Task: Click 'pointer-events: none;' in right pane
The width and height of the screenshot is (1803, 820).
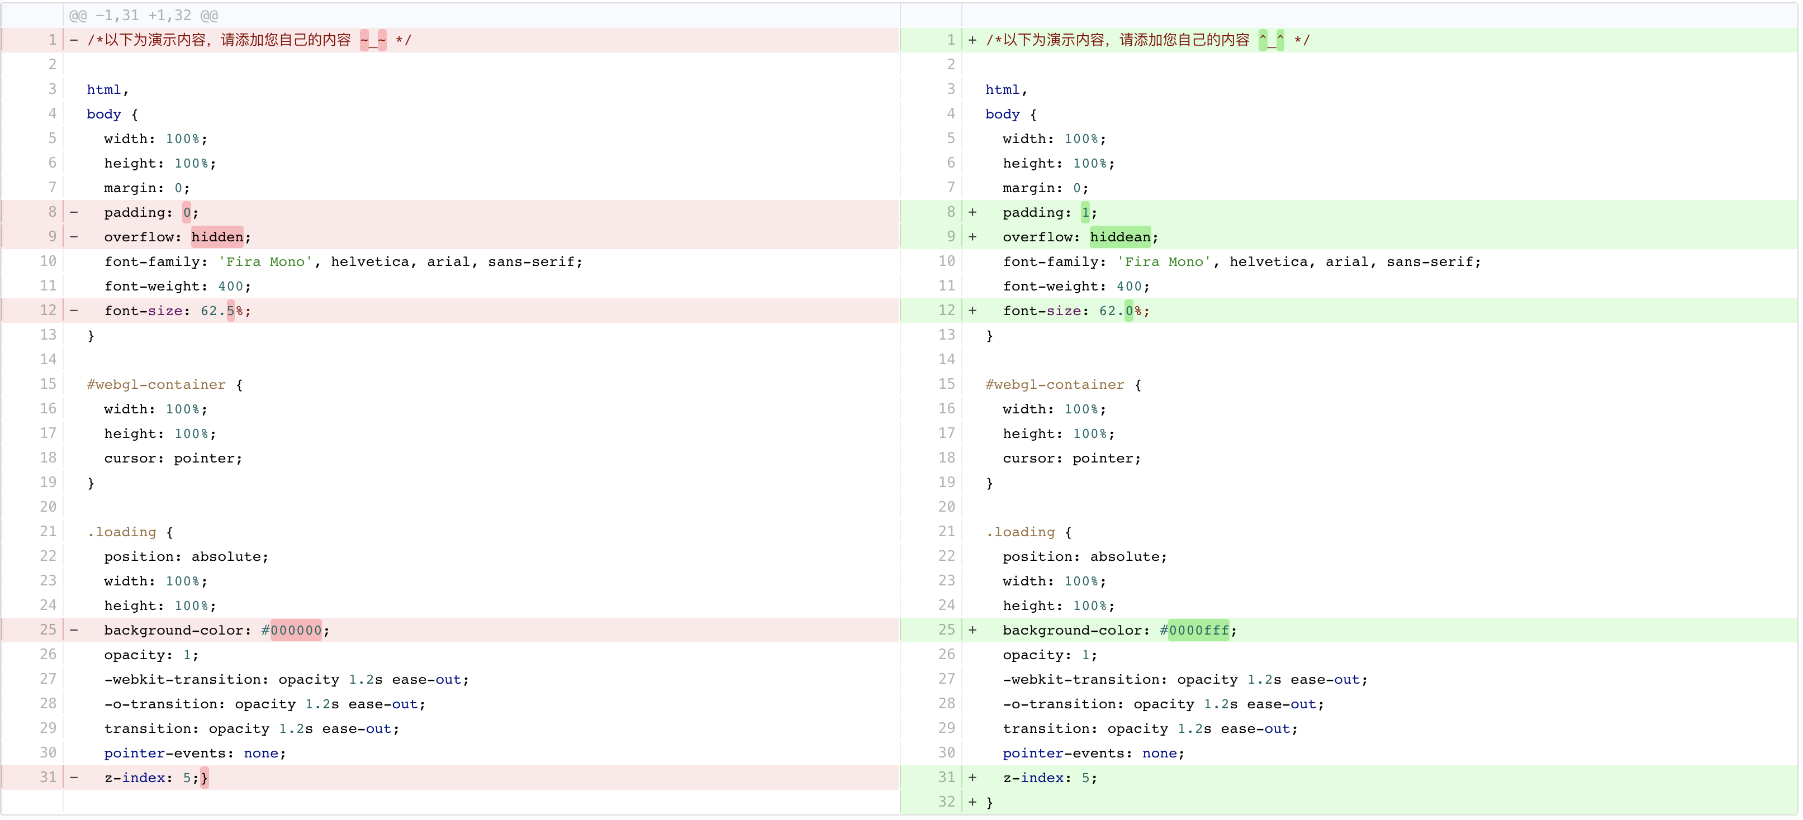Action: [1094, 753]
